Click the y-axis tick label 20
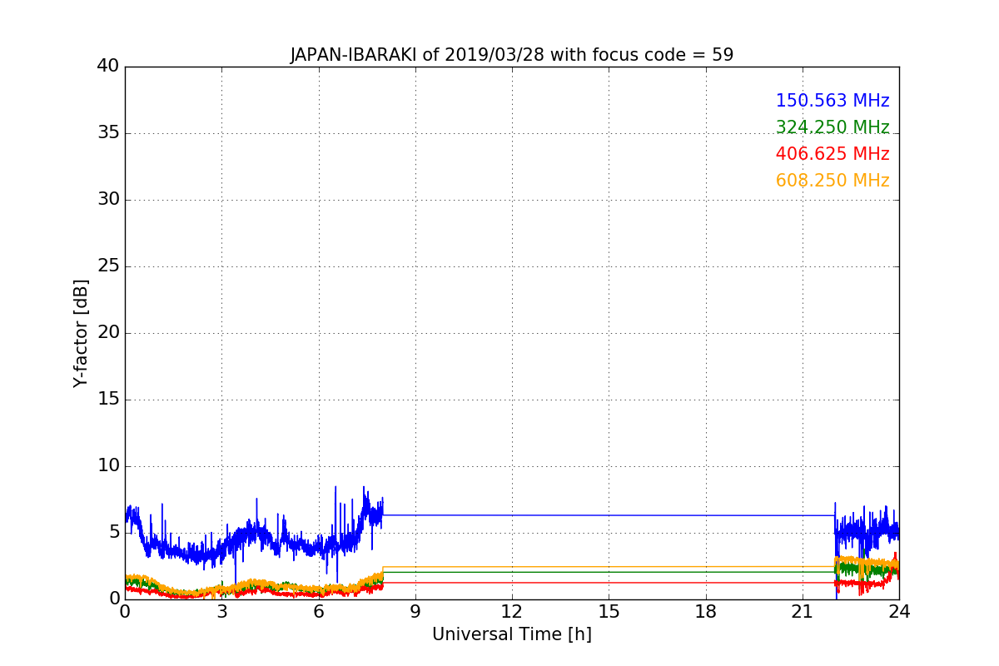 pos(108,333)
